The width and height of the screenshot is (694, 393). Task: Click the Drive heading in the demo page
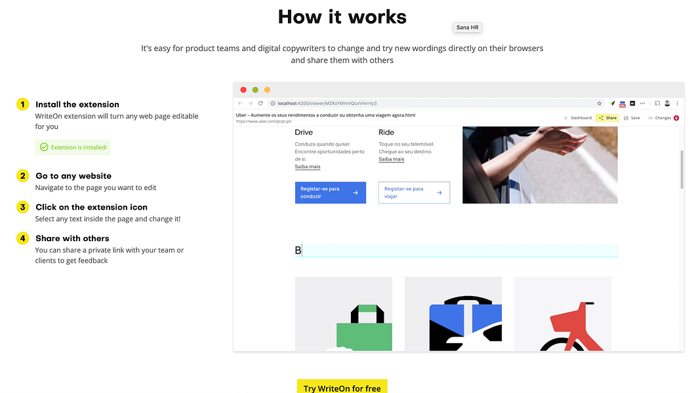[x=304, y=132]
